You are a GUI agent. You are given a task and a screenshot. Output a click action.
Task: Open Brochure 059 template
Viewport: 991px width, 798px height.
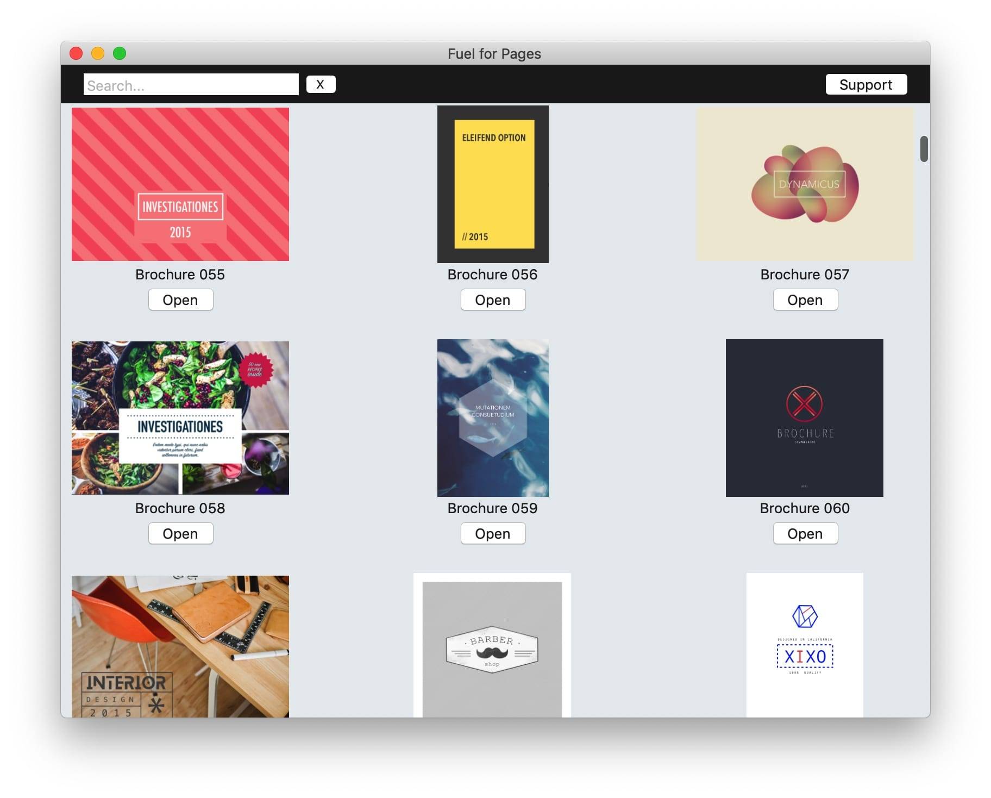coord(492,534)
